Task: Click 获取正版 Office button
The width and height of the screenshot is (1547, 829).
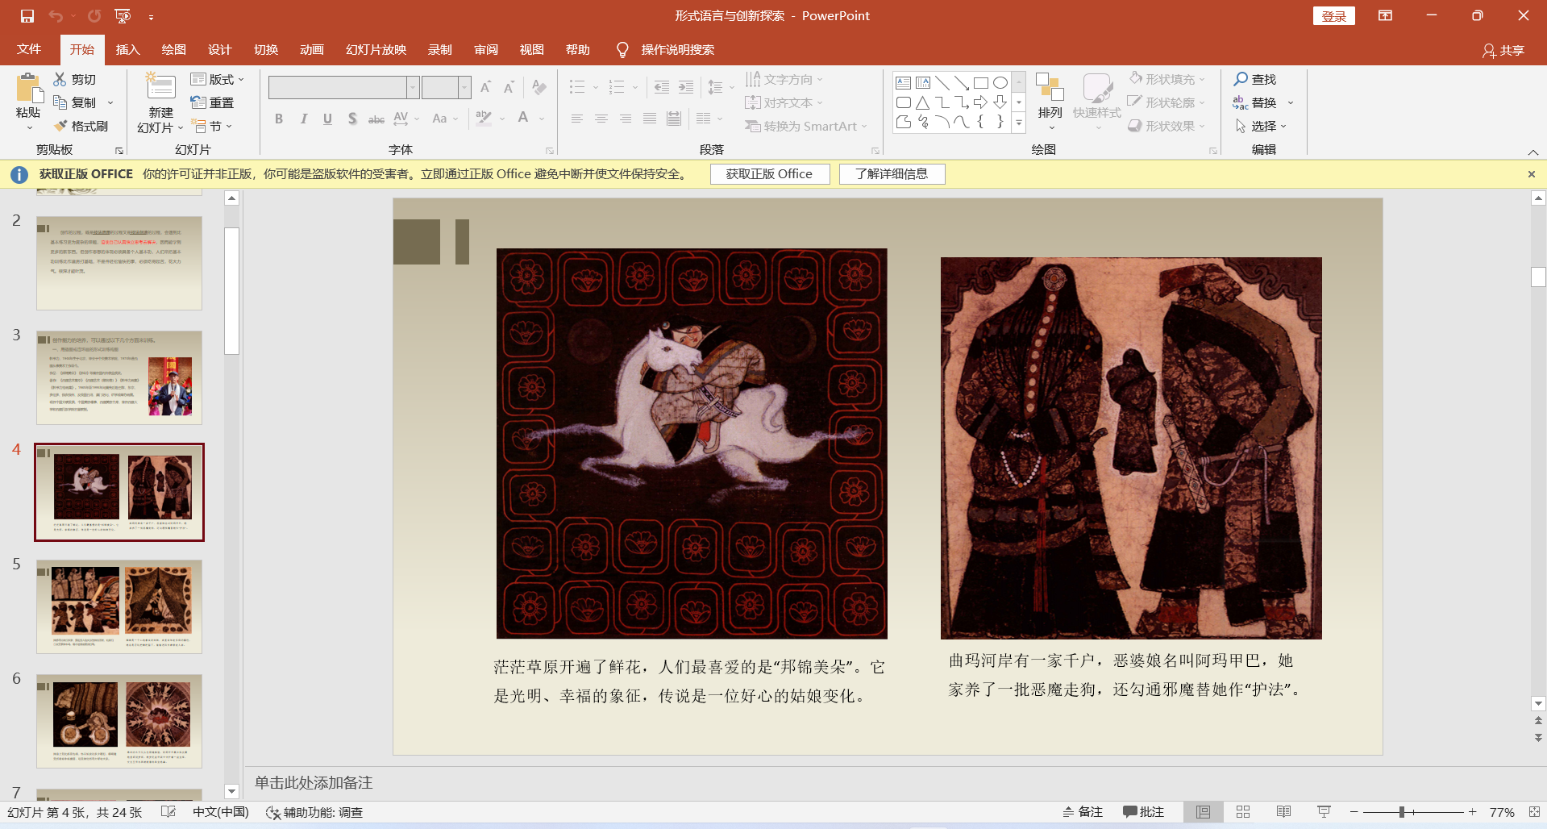Action: [x=770, y=174]
